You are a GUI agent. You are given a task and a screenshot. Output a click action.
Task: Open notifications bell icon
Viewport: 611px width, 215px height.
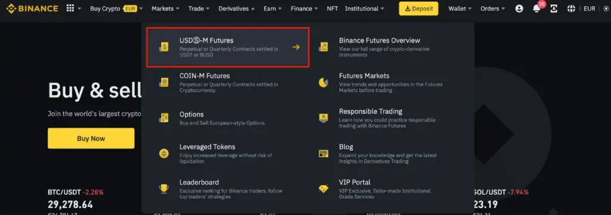point(536,8)
